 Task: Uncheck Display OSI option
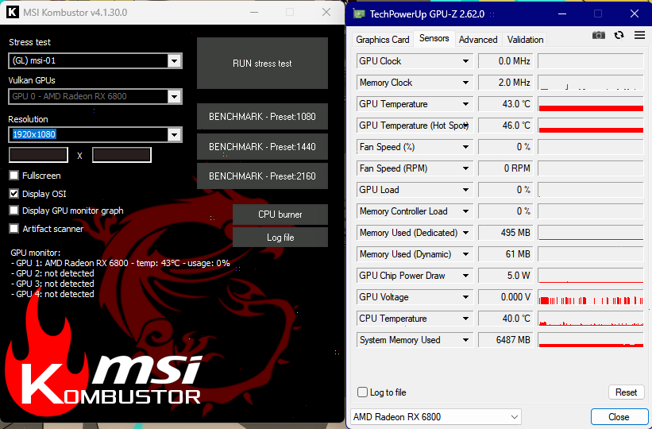14,194
